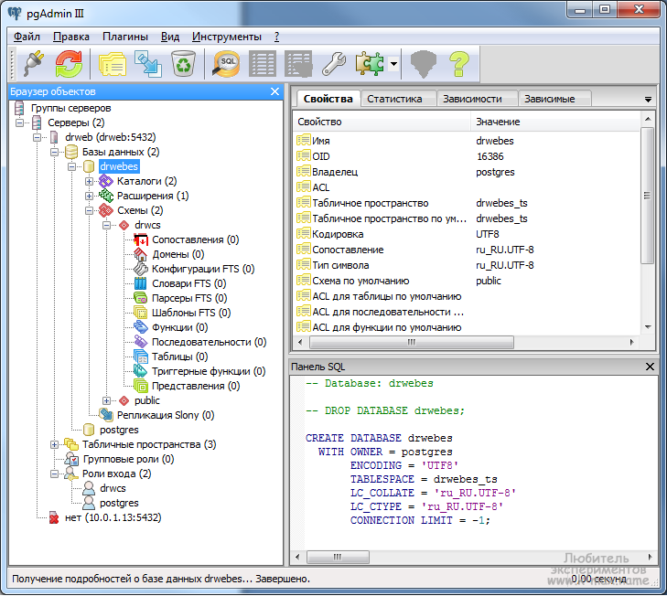Collapse the drweb server node
Screen dimensions: 667x596
pyautogui.click(x=37, y=137)
